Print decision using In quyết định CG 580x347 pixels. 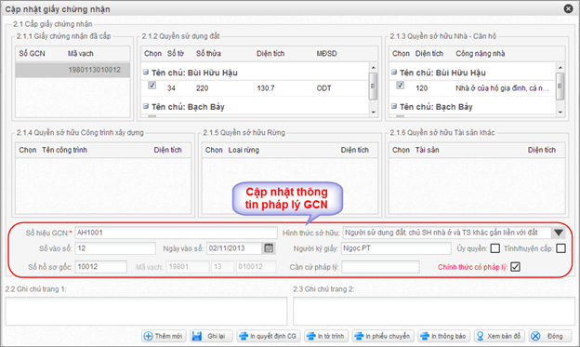click(x=269, y=336)
